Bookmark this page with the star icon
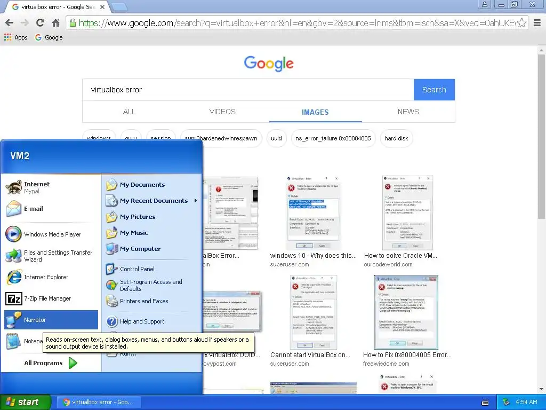The width and height of the screenshot is (546, 410). pyautogui.click(x=521, y=23)
